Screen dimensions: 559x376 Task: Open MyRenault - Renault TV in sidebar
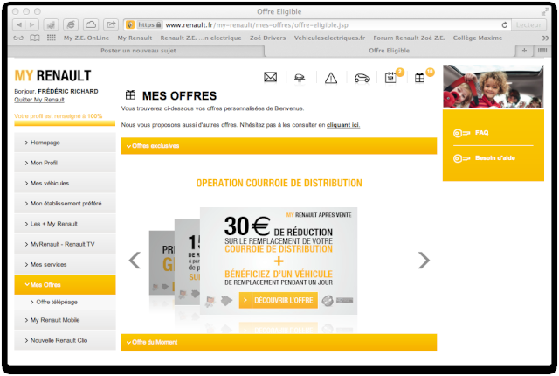click(65, 244)
